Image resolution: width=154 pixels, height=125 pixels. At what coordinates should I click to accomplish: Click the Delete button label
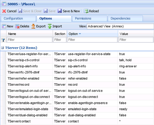(x=25, y=26)
